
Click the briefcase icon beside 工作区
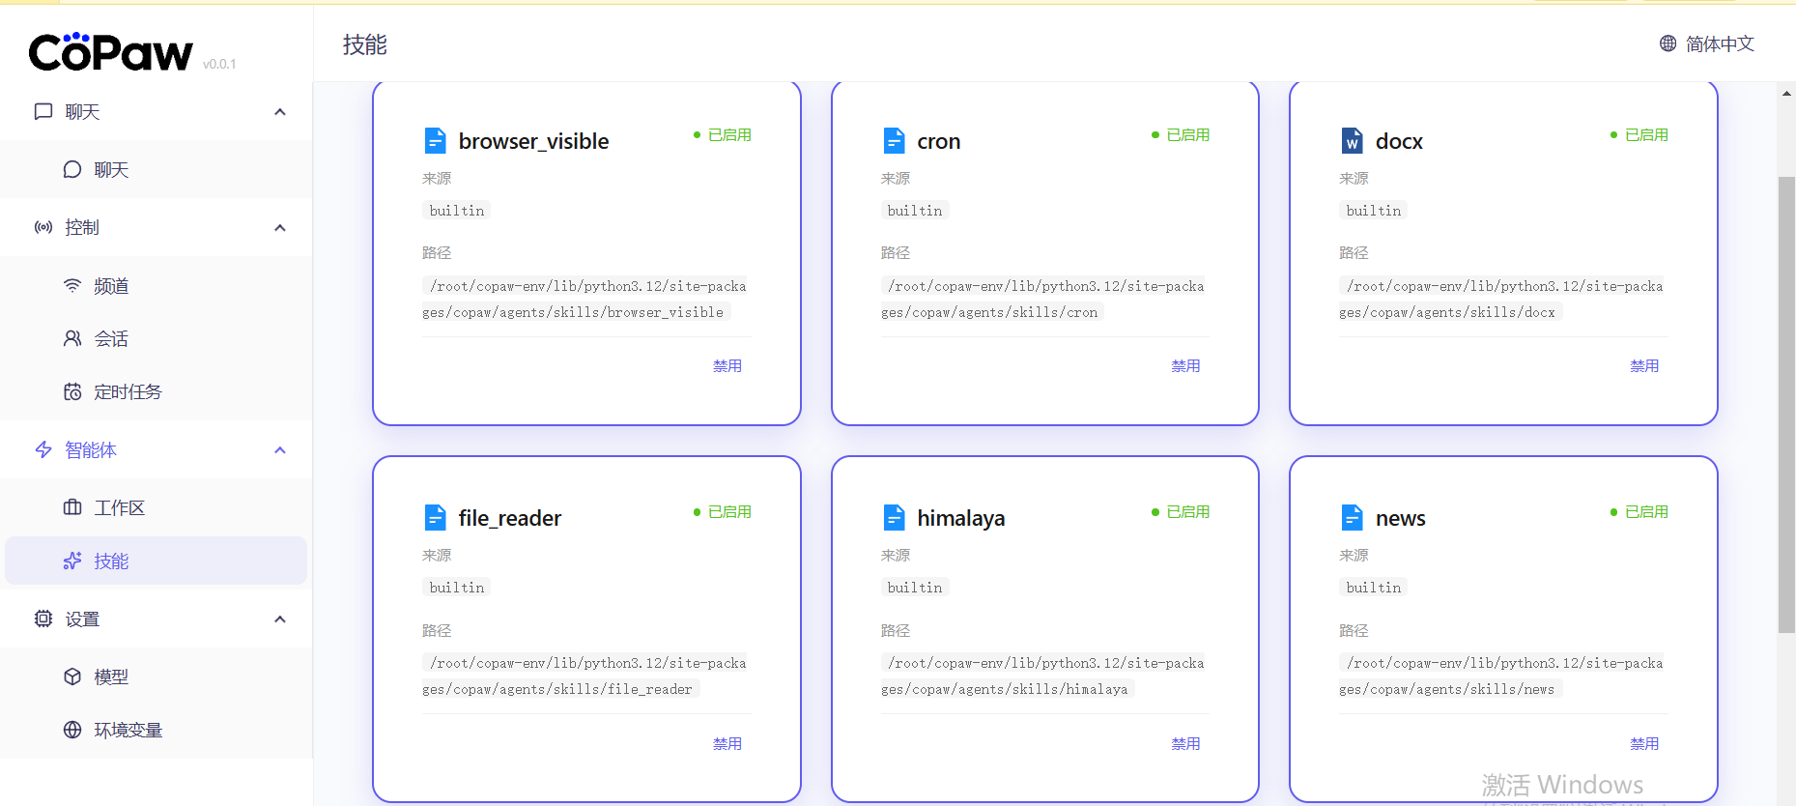[x=72, y=507]
